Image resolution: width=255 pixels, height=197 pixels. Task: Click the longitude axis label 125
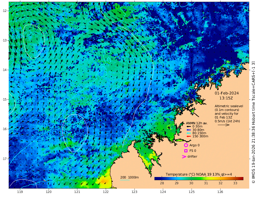(x=192, y=192)
